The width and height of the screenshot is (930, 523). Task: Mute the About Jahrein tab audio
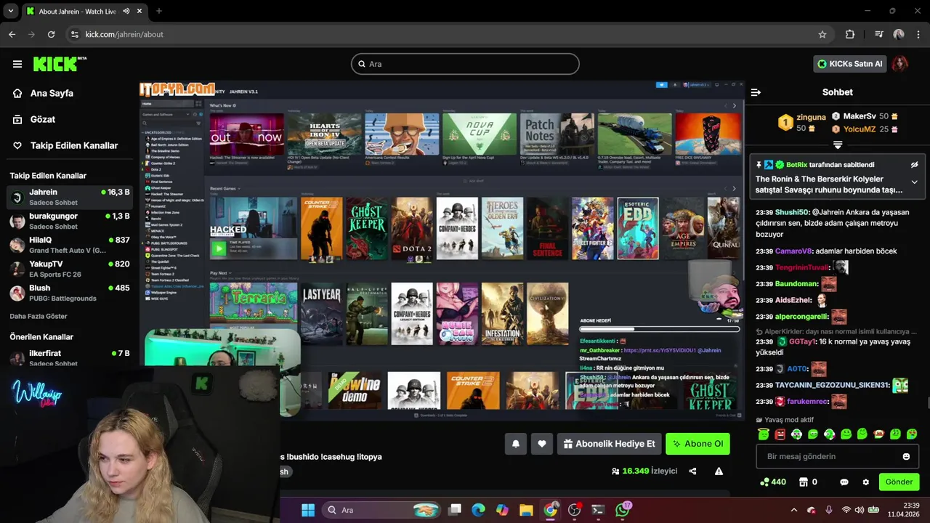tap(126, 11)
